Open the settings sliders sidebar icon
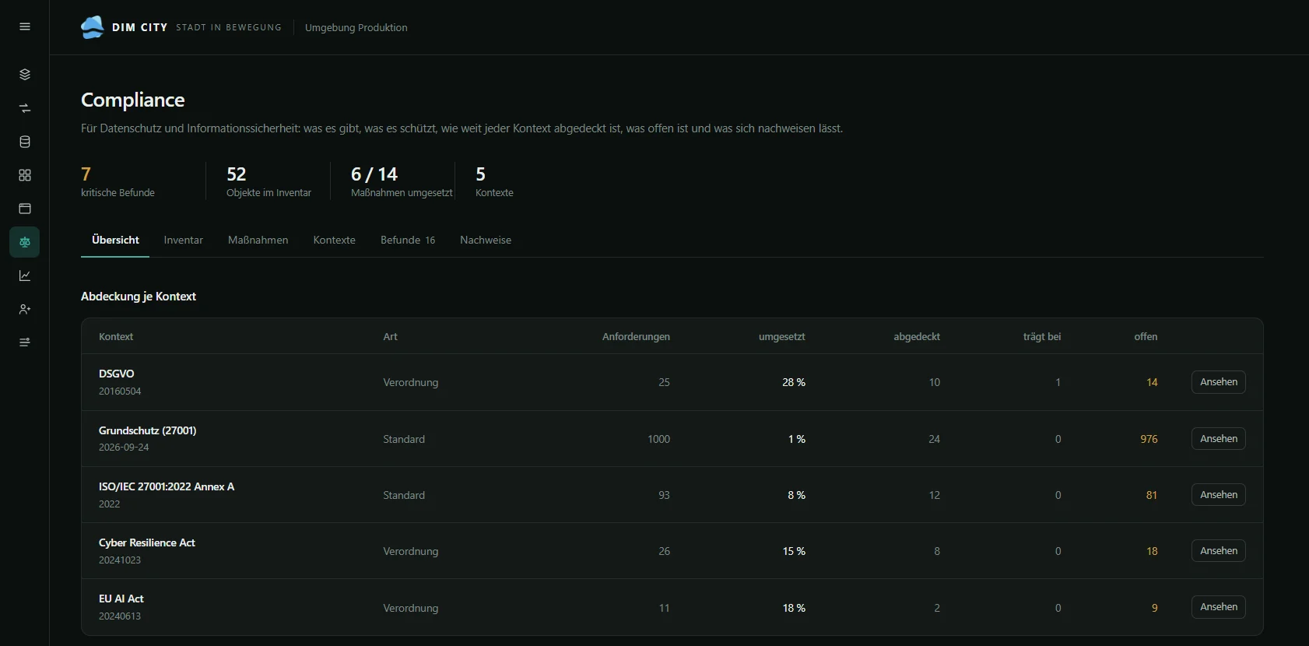Viewport: 1309px width, 646px height. click(x=25, y=342)
